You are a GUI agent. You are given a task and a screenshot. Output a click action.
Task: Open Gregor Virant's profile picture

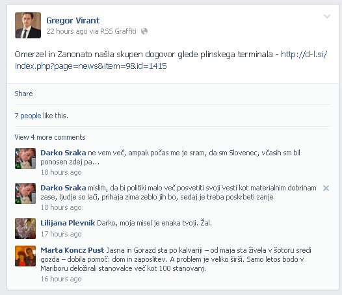[x=28, y=25]
